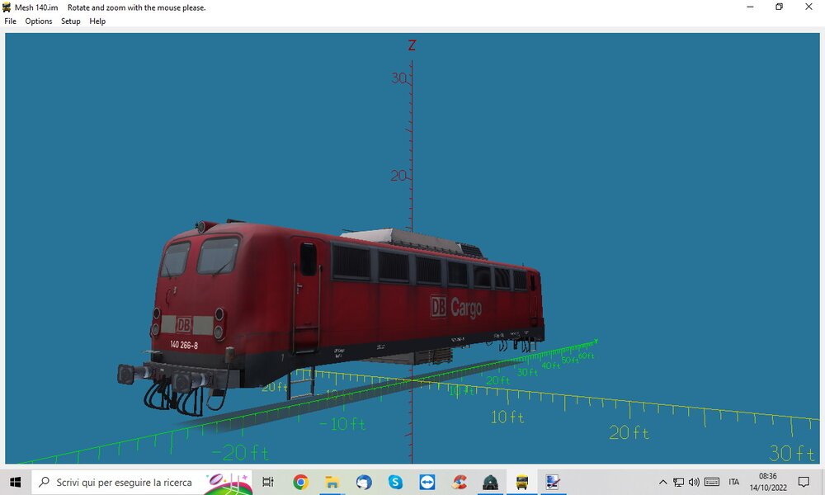Screen dimensions: 825x495
Task: Open TeamViewer from the taskbar
Action: (x=427, y=482)
